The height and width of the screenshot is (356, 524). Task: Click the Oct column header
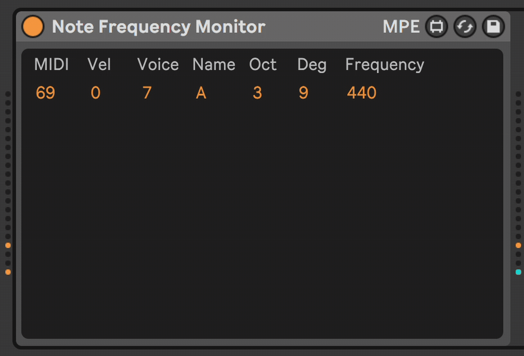263,65
